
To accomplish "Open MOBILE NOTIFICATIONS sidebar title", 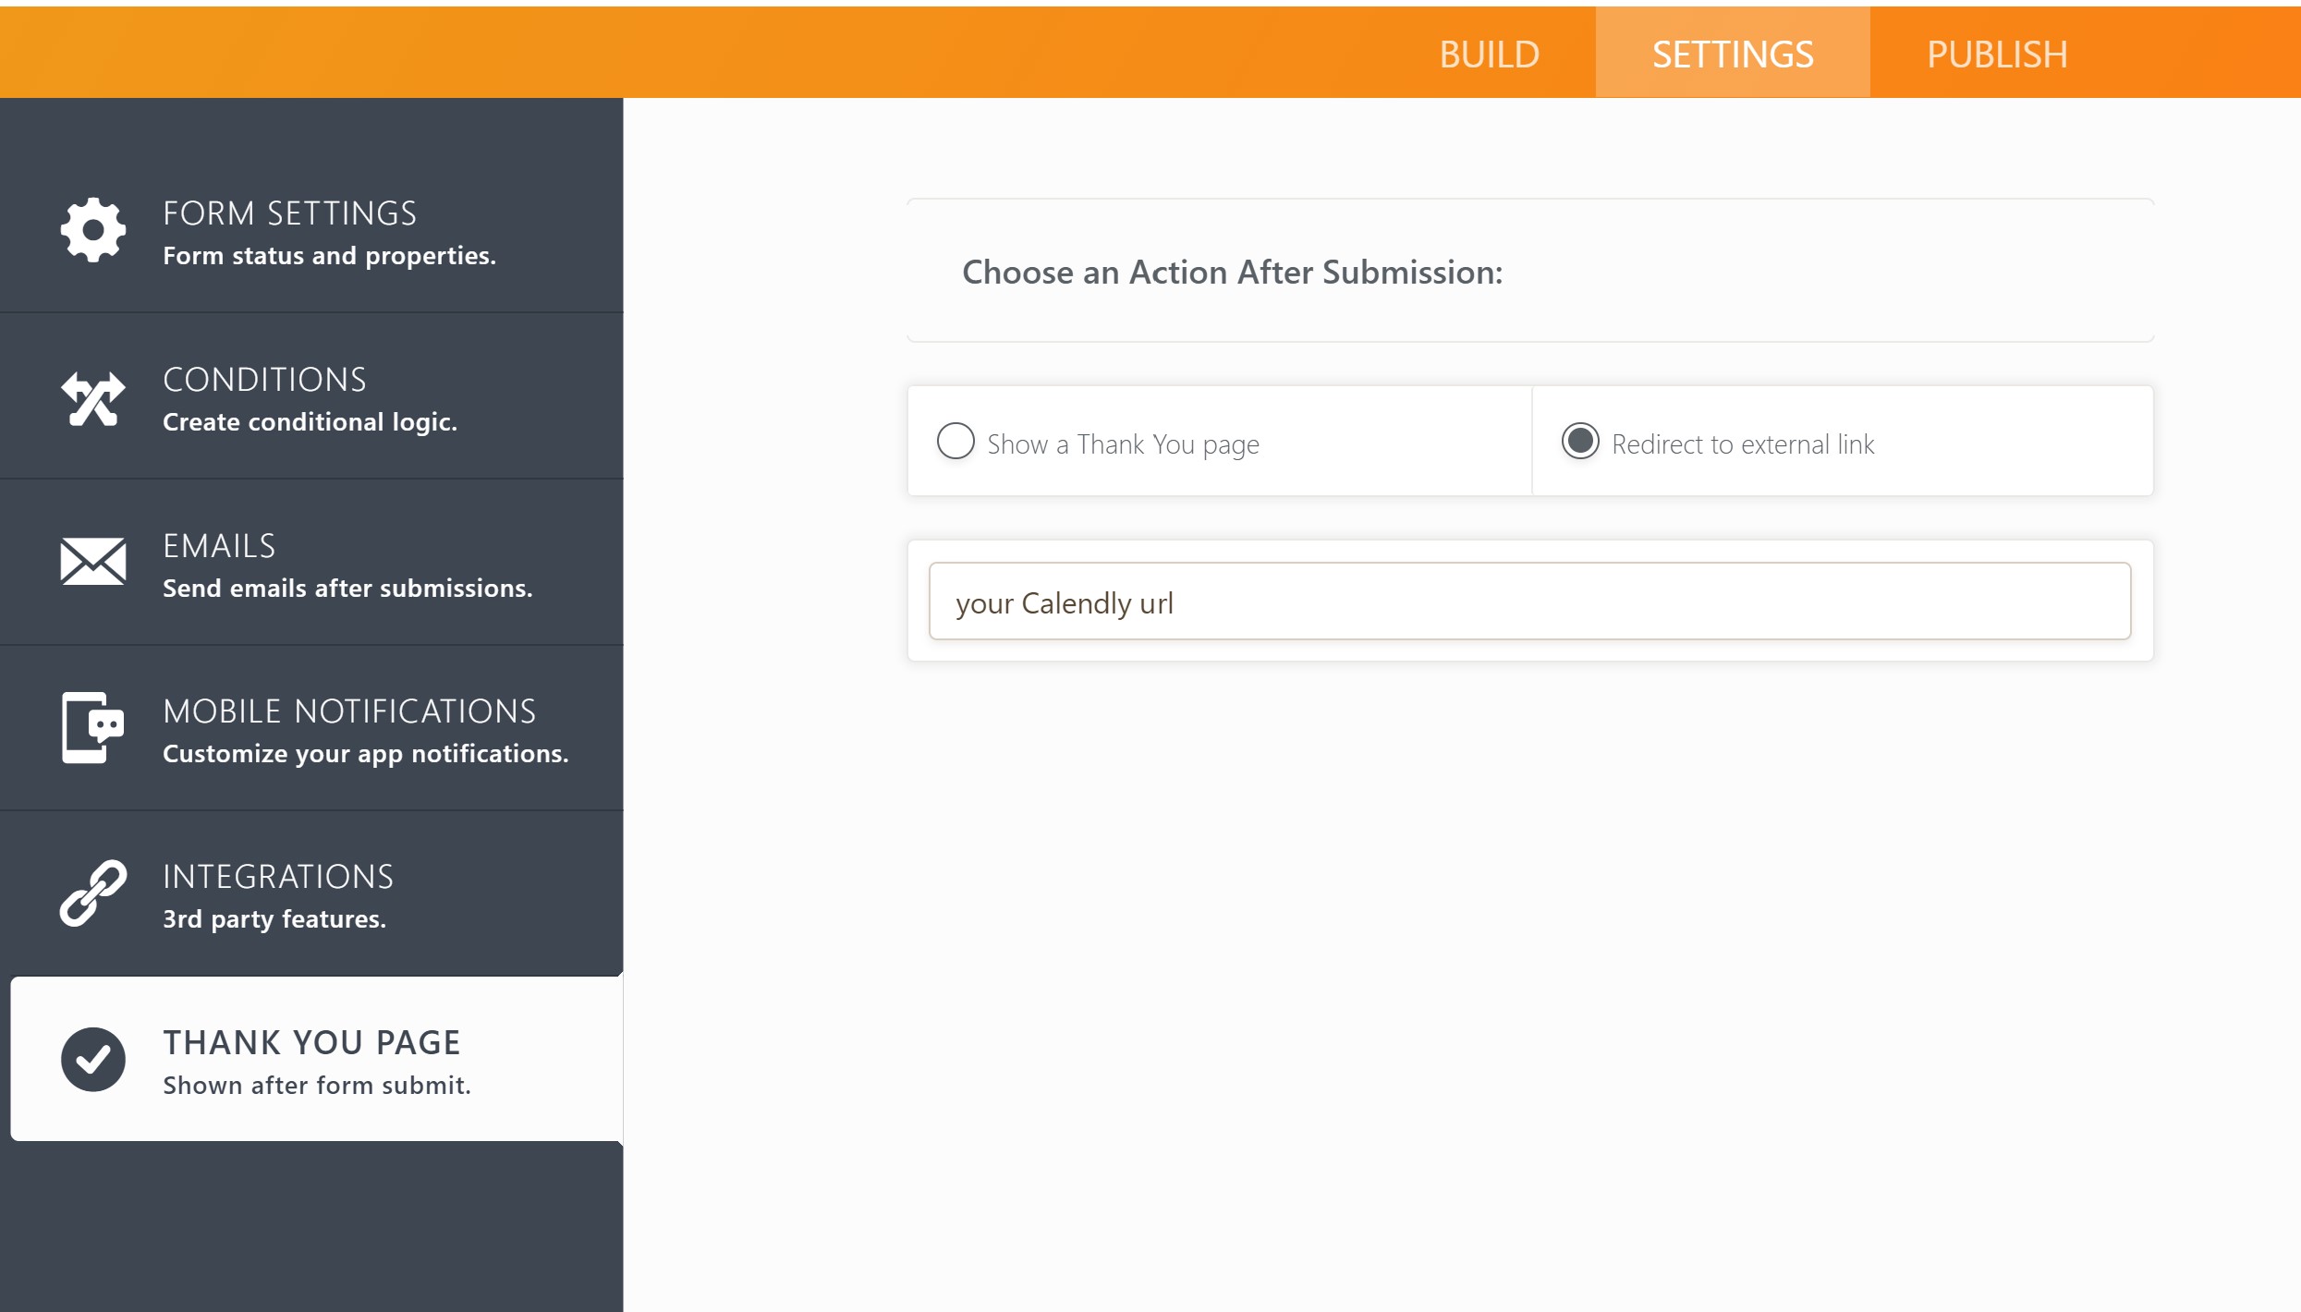I will click(349, 711).
